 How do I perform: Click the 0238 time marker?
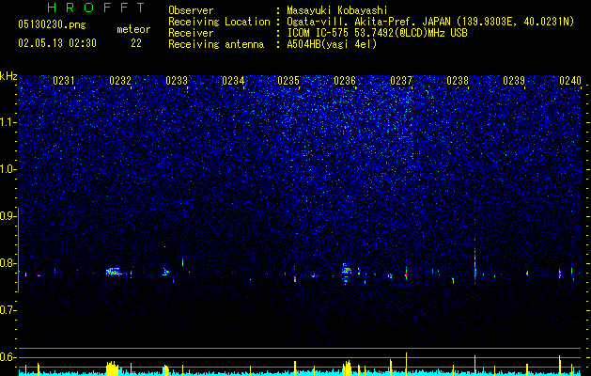(x=458, y=81)
